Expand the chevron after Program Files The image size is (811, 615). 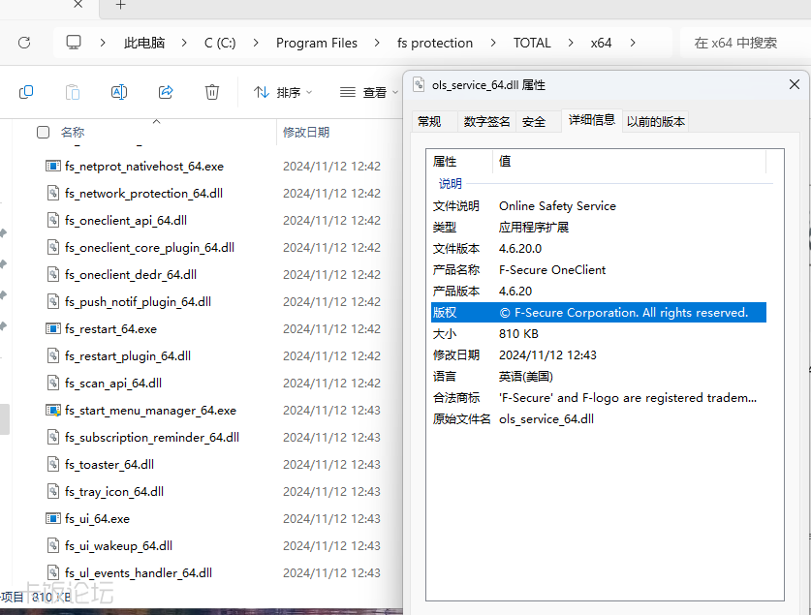[377, 43]
